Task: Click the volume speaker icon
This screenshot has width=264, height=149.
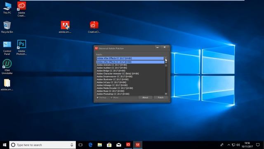Action: (x=238, y=145)
